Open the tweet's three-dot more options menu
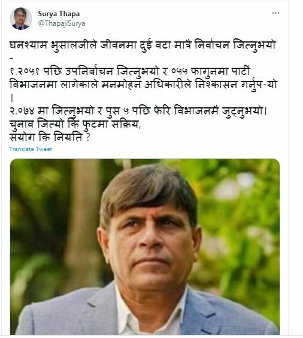Screen dimensions: 303x338 275,13
